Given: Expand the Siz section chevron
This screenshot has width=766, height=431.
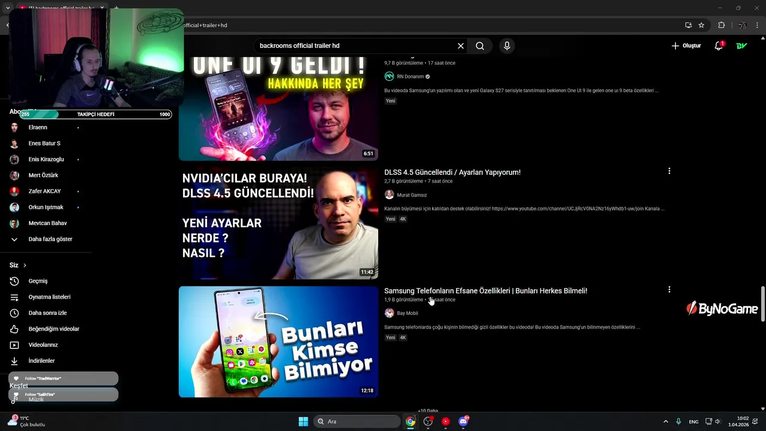Looking at the screenshot, I should pyautogui.click(x=25, y=265).
